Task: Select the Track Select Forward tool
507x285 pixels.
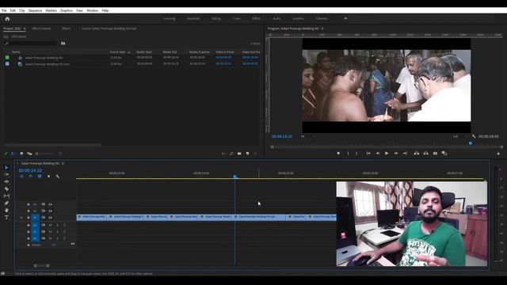Action: click(x=6, y=174)
